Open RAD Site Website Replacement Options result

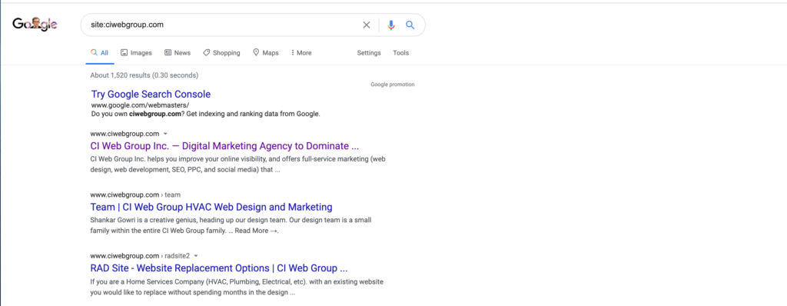(219, 268)
